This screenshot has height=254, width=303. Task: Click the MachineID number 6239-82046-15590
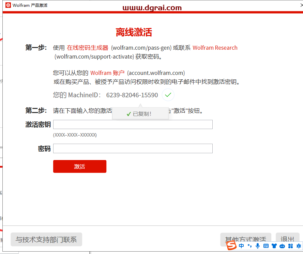[x=132, y=95]
